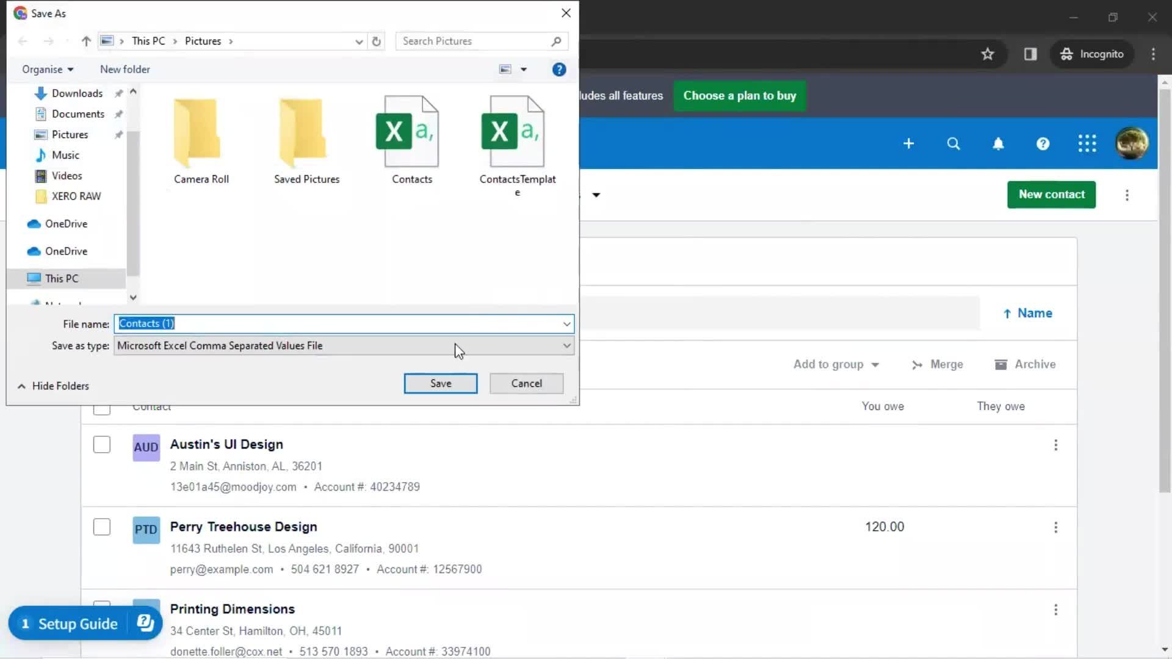
Task: Sort contacts by Name
Action: (x=1027, y=313)
